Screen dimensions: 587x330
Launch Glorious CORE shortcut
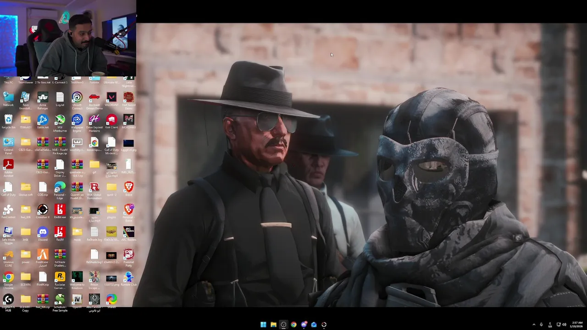tap(8, 258)
